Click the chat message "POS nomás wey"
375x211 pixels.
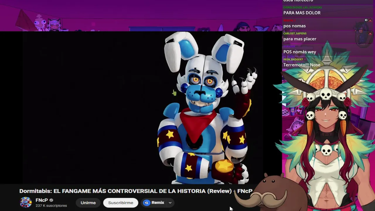[x=299, y=52]
